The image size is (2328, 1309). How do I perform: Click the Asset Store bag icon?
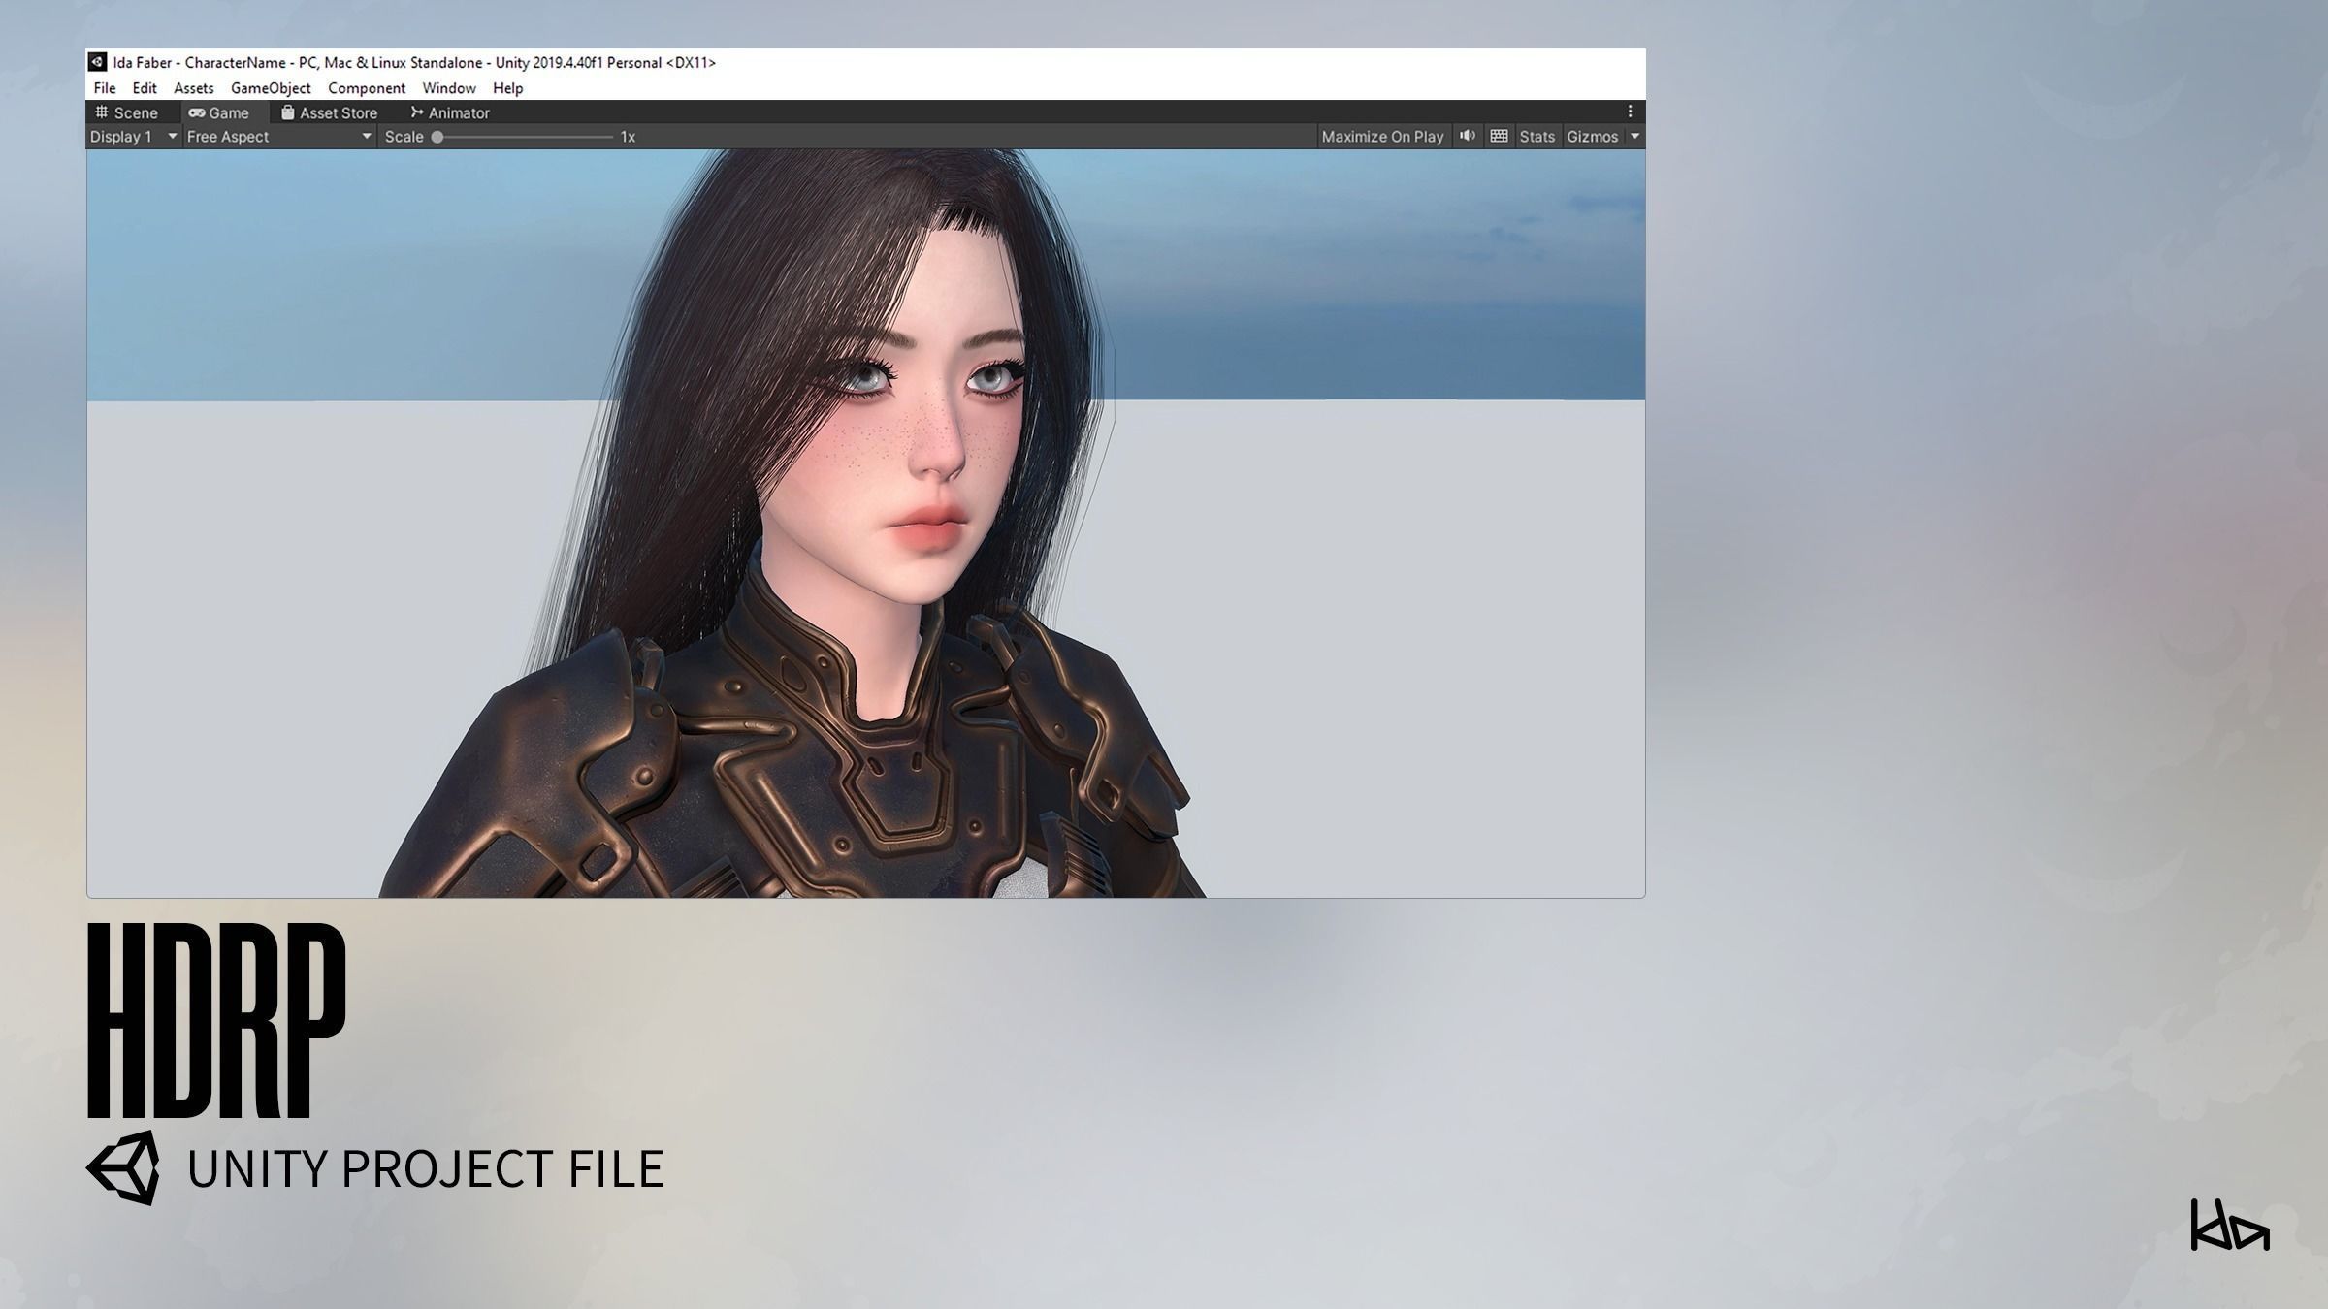(x=287, y=112)
